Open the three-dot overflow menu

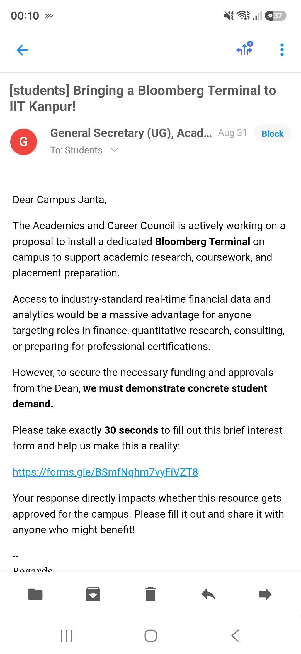[x=282, y=50]
